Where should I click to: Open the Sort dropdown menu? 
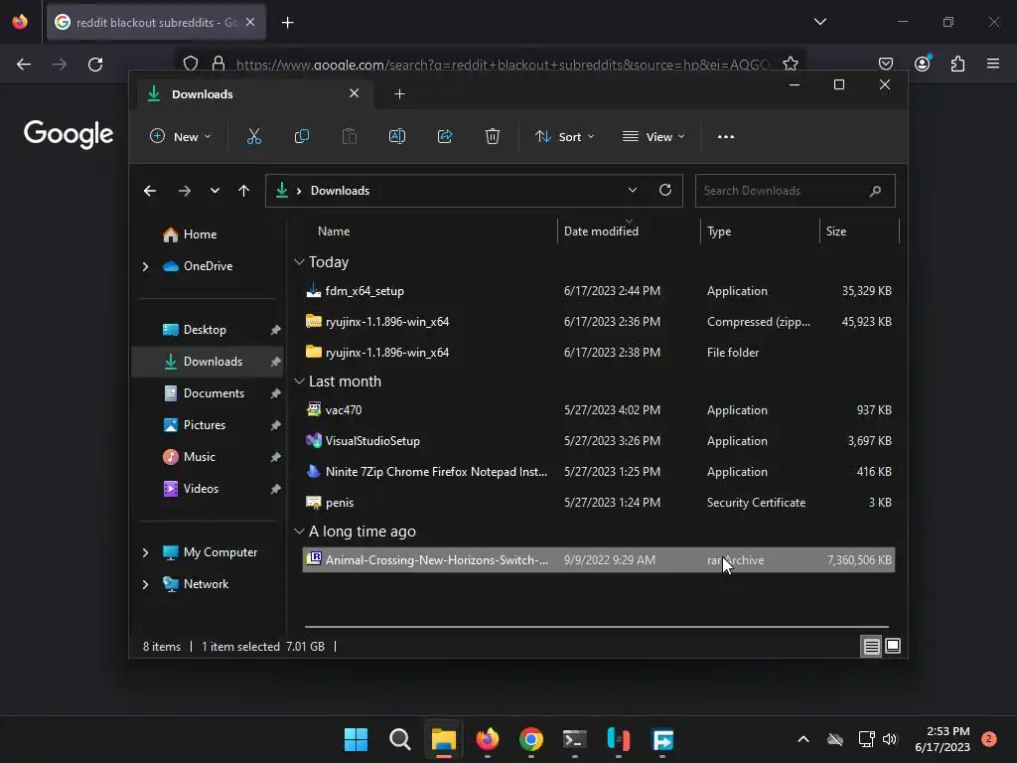coord(564,137)
